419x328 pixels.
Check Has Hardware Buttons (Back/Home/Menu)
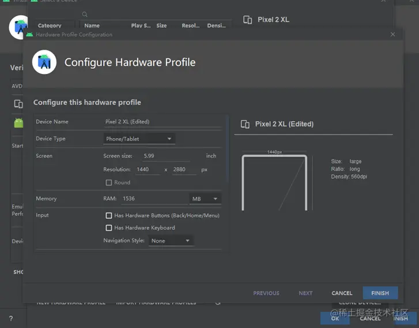(x=109, y=215)
